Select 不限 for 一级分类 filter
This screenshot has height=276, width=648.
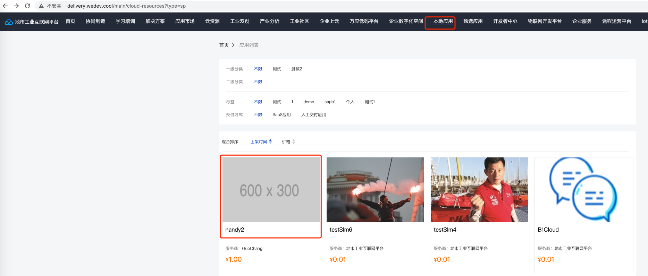pyautogui.click(x=258, y=69)
